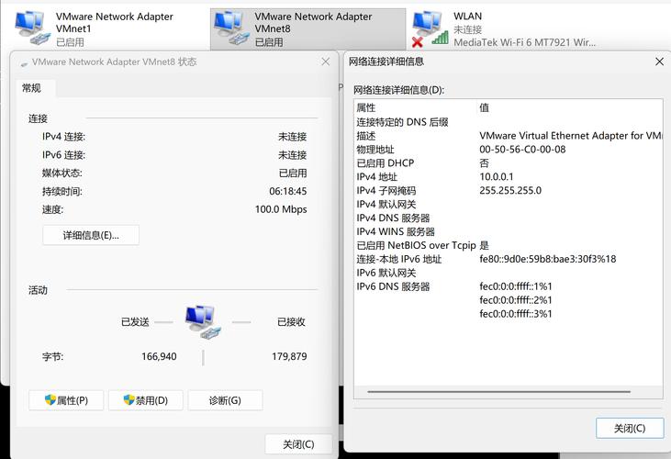Image resolution: width=671 pixels, height=459 pixels.
Task: Close the VMnet8 状态 window
Action: (326, 62)
